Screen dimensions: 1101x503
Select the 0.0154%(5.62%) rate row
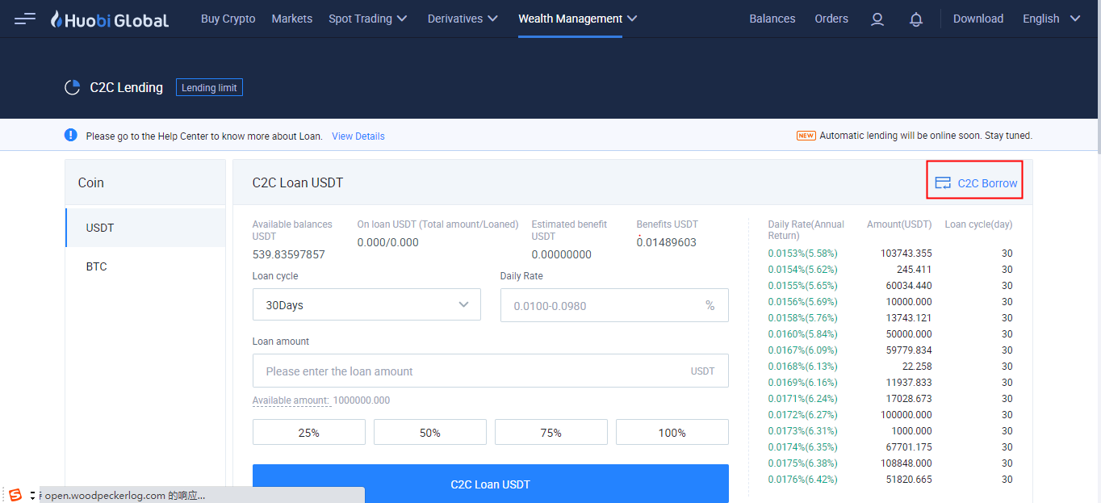[890, 270]
